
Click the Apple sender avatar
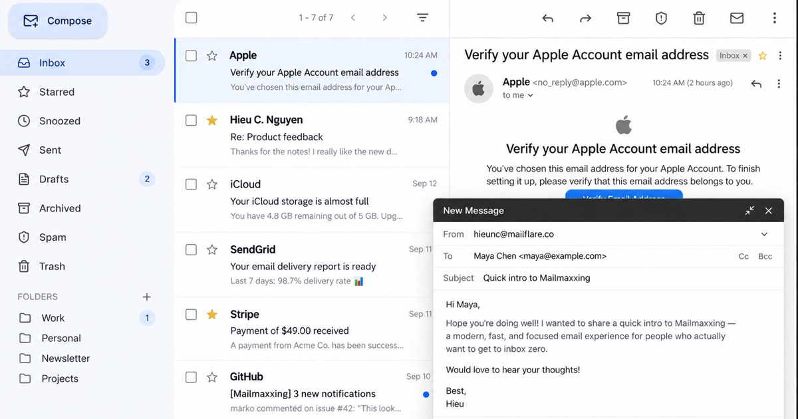[478, 88]
